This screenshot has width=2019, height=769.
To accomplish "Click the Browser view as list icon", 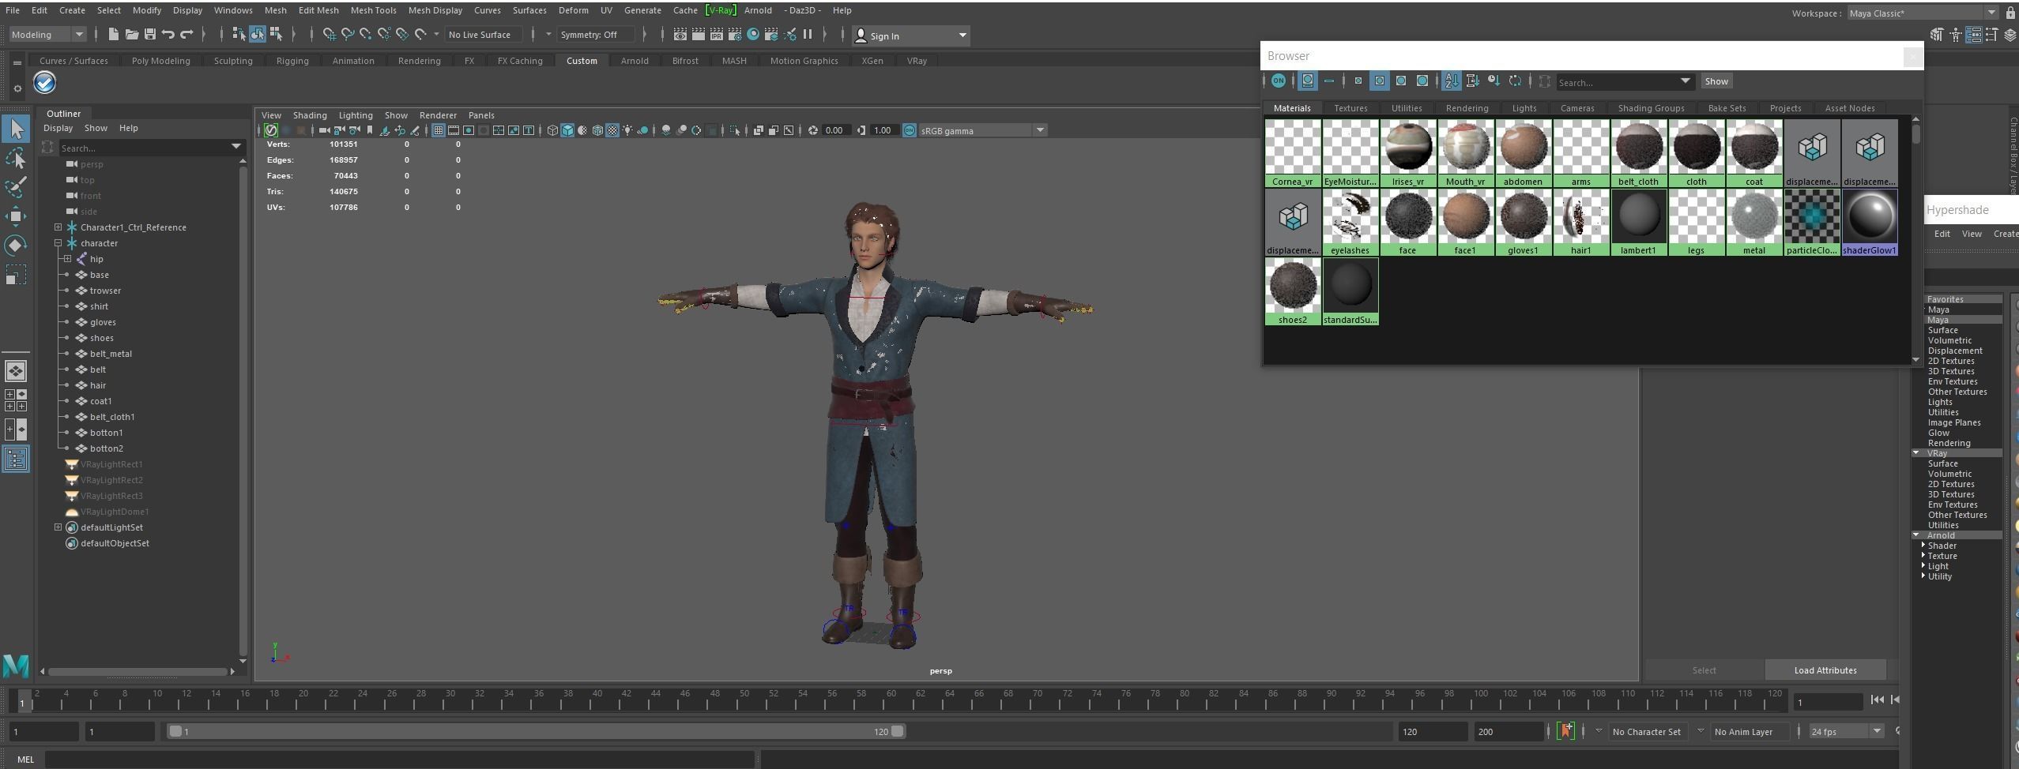I will [x=1329, y=81].
